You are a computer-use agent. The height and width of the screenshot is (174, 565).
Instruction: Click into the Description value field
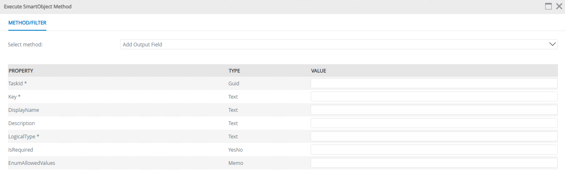click(x=434, y=123)
